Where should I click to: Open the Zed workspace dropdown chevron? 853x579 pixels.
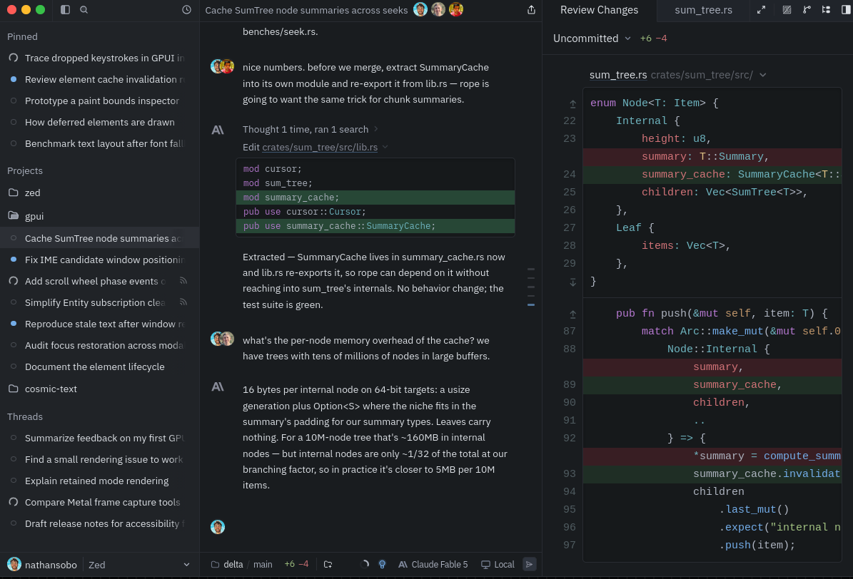point(186,565)
